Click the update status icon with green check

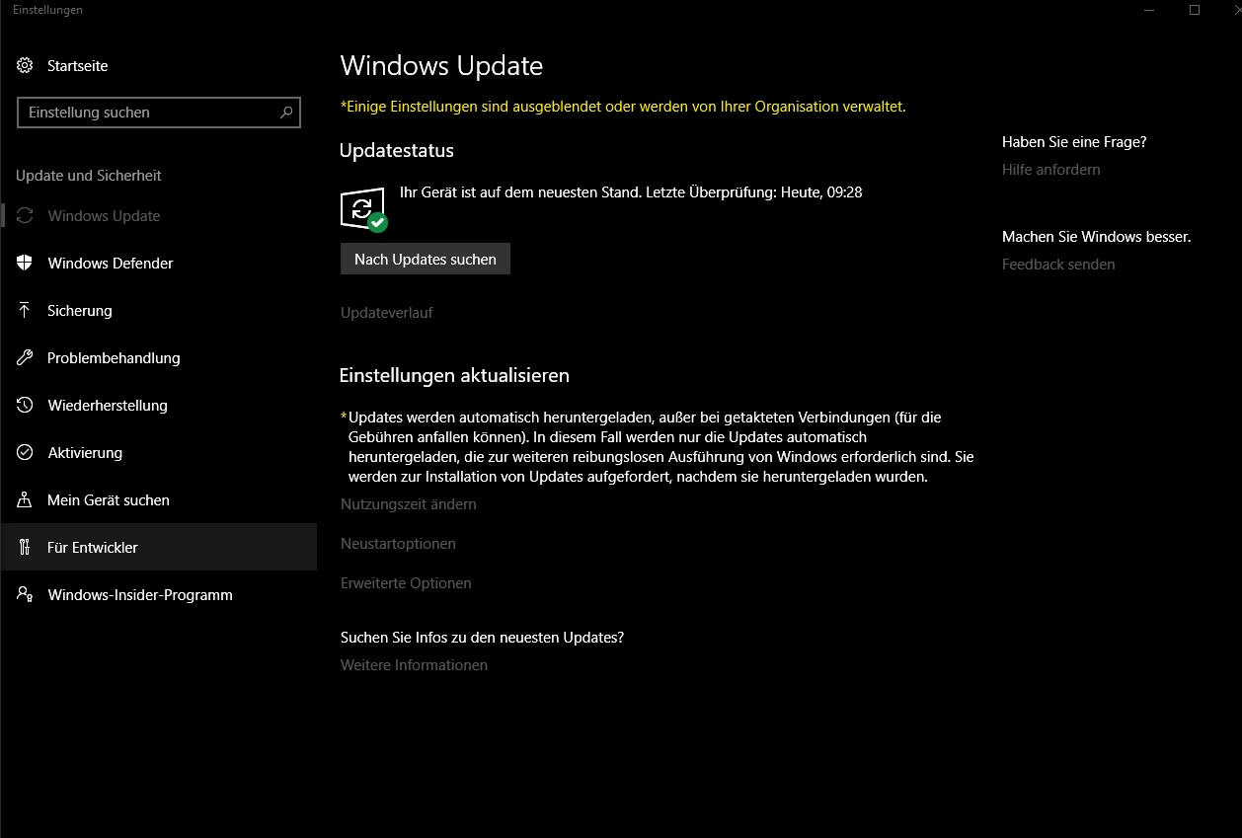coord(363,209)
